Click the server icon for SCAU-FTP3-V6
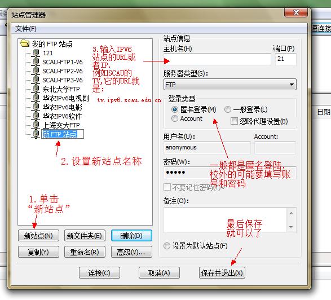Viewport: 331px width, 300px height. click(x=36, y=80)
